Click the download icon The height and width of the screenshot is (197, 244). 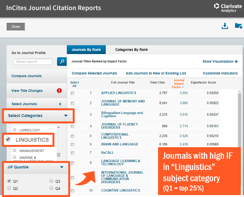[x=225, y=26]
